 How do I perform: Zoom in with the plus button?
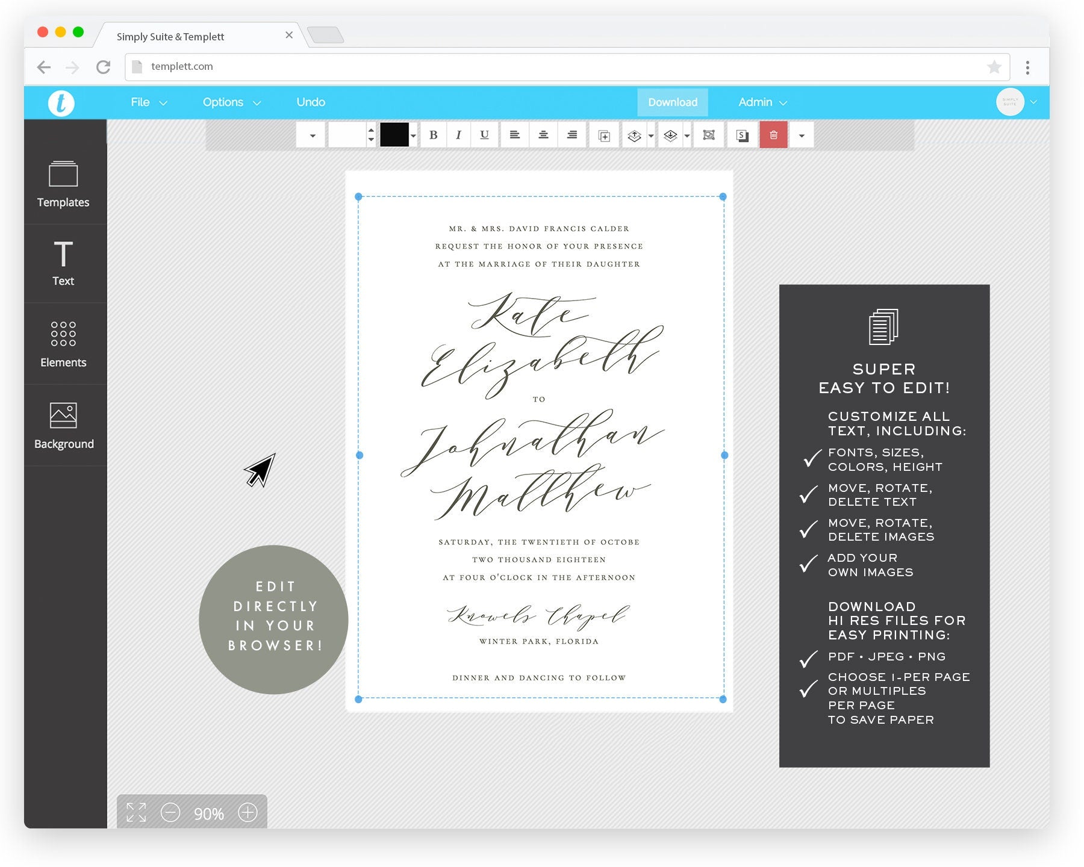[x=248, y=813]
